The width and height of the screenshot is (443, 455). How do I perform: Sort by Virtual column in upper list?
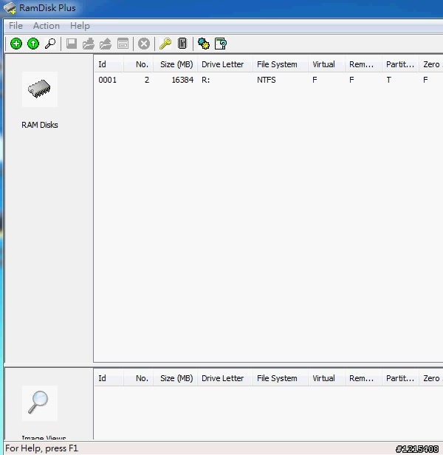326,64
